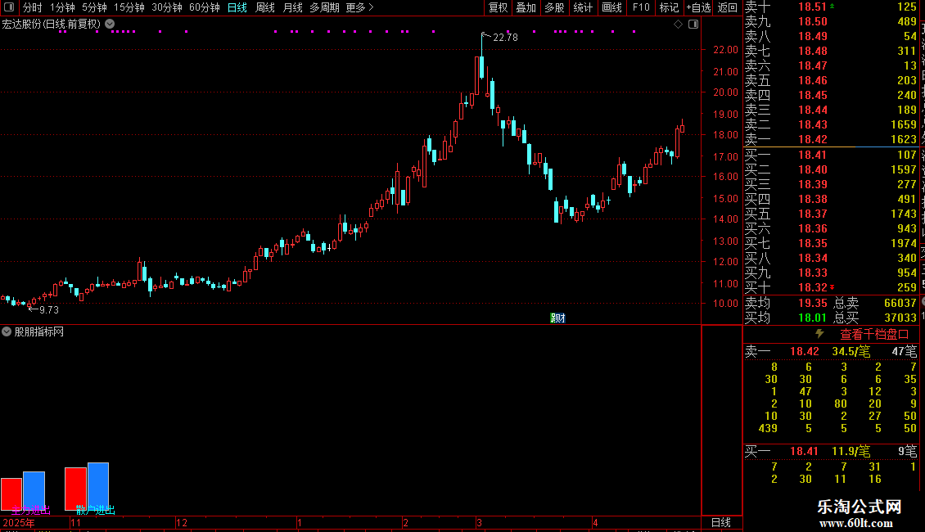Click the month 12 timeline marker
This screenshot has height=532, width=925.
tap(182, 522)
